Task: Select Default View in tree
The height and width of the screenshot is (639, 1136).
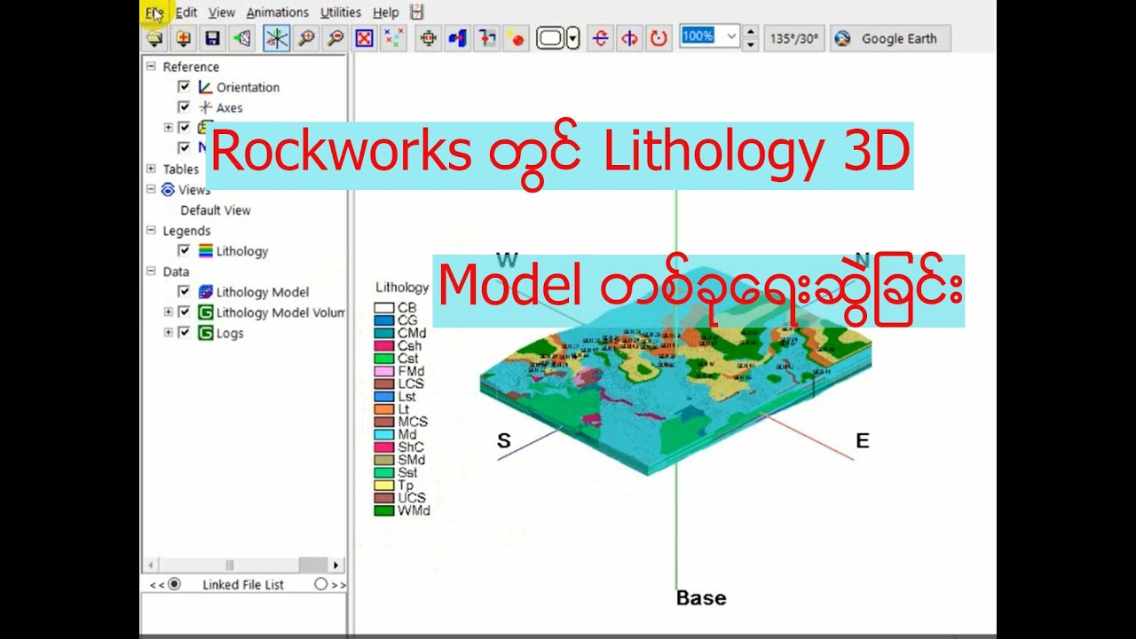Action: [216, 210]
